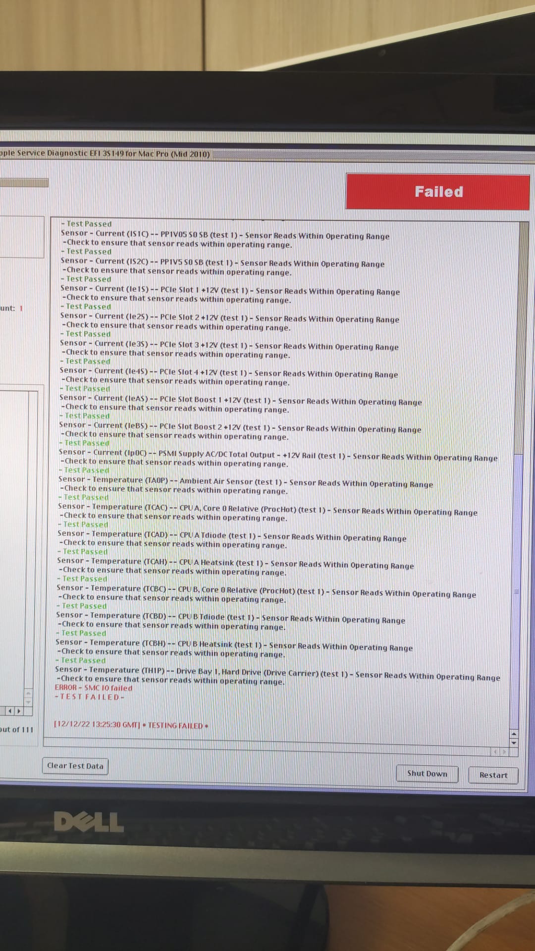Select the CPU A Core 0 Relative line
The image size is (535, 951).
[x=267, y=509]
